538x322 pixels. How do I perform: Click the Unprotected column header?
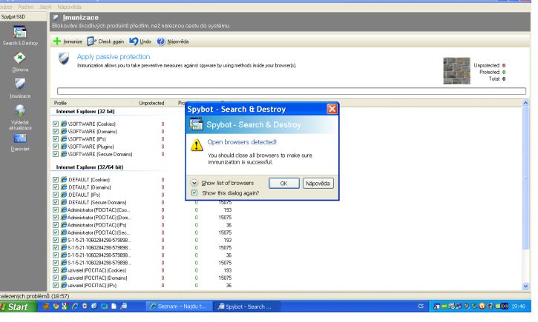151,103
